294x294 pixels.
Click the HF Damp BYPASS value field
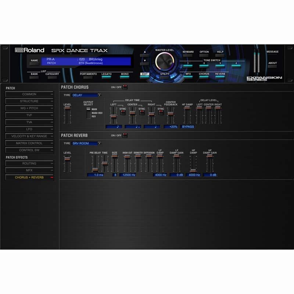point(188,127)
